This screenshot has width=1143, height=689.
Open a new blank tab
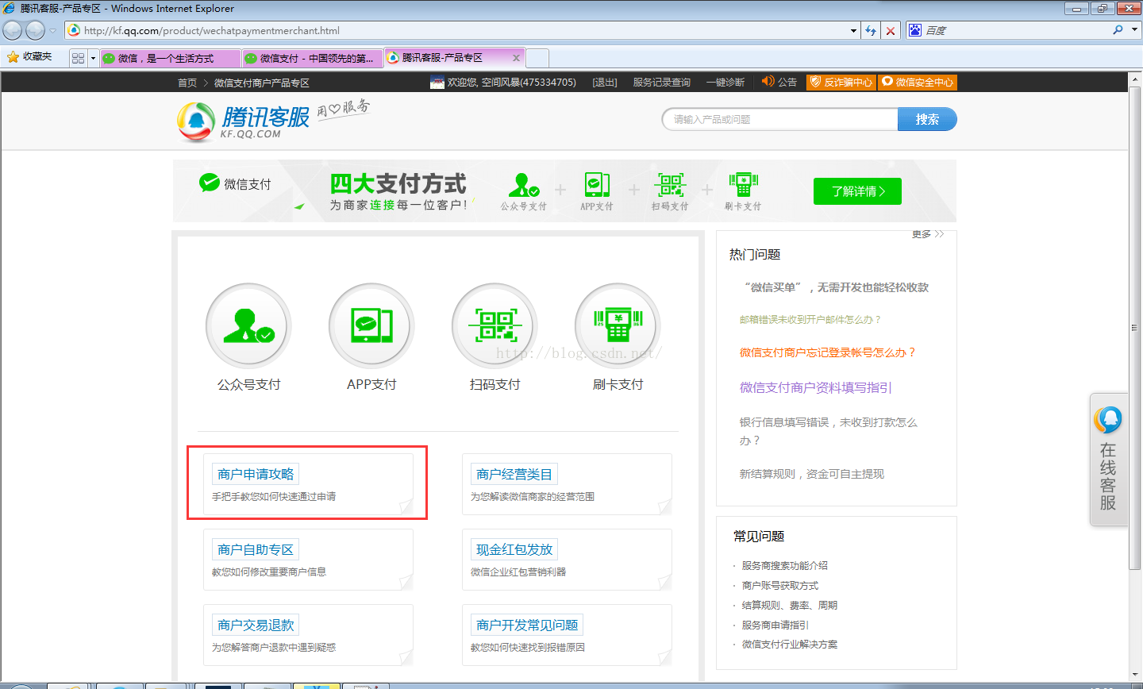pos(537,58)
